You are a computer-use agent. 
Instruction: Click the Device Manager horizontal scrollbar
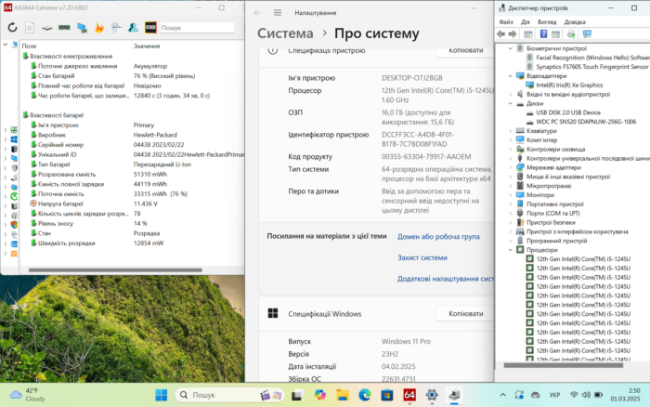click(x=563, y=365)
